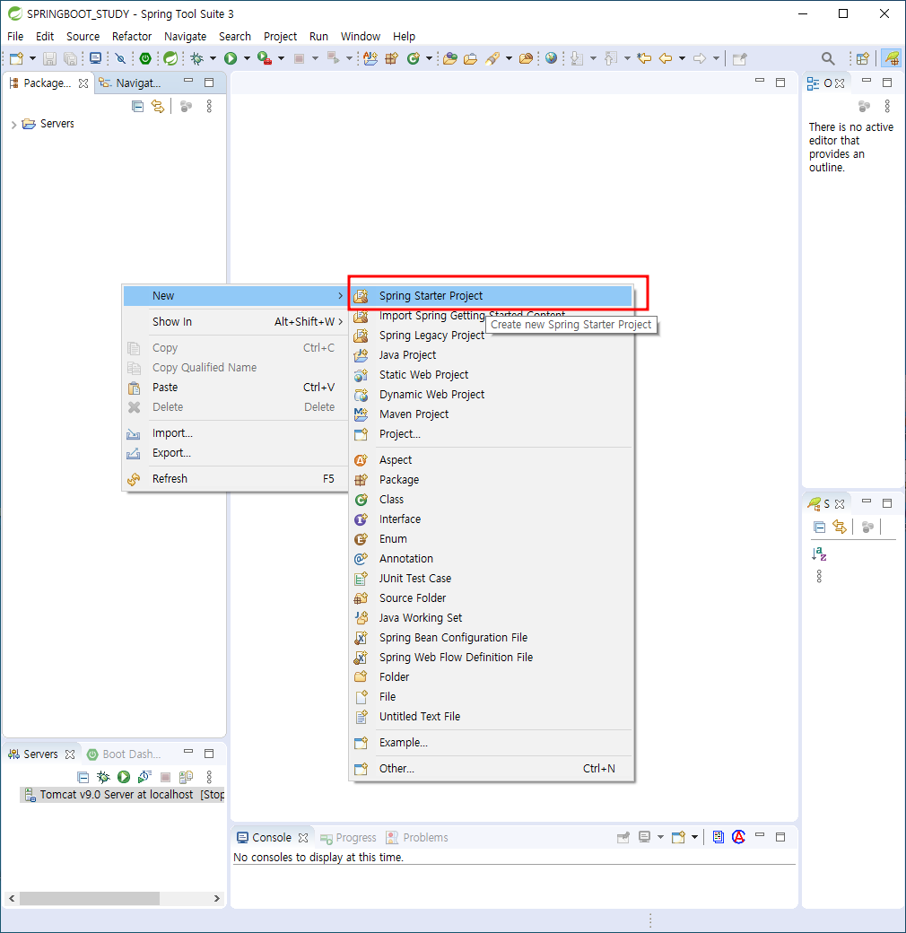Switch to the Navigator tab
This screenshot has height=933, width=906.
(131, 83)
